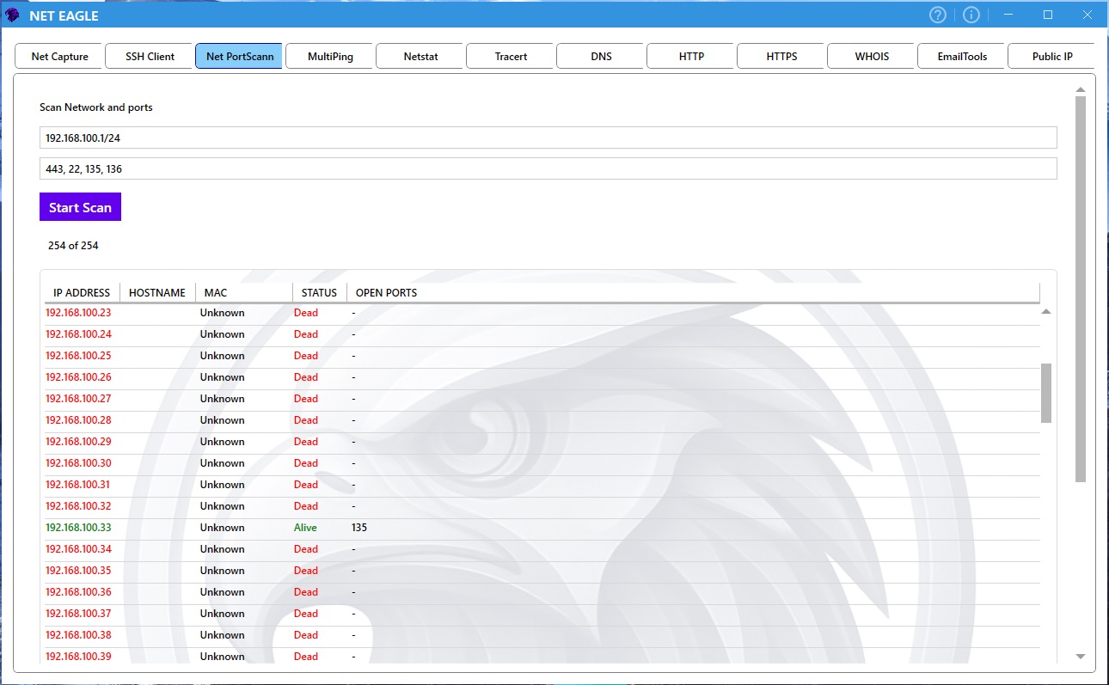The height and width of the screenshot is (685, 1109).
Task: Click the results list scroll up arrow
Action: pos(1046,312)
